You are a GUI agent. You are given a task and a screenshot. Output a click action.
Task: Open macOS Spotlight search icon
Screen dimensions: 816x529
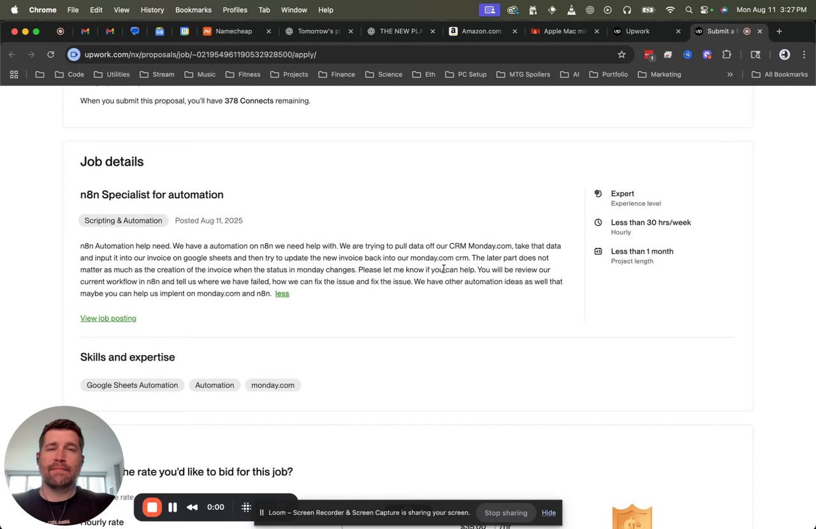(x=688, y=10)
